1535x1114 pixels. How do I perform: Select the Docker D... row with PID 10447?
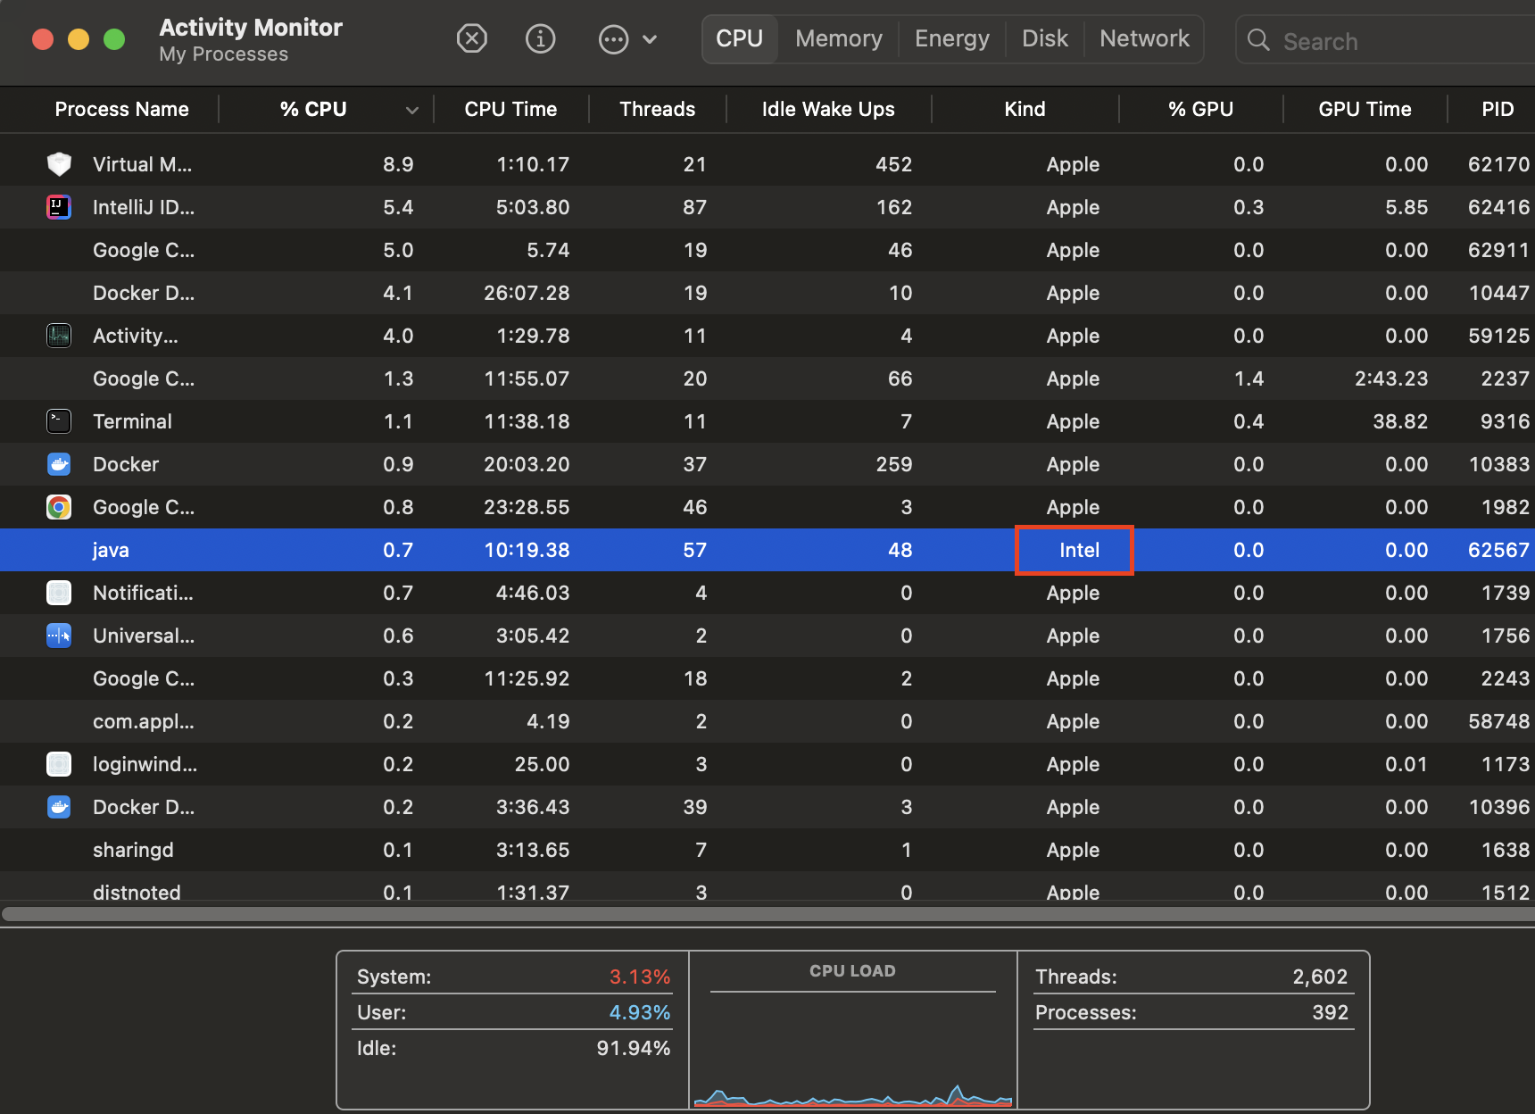pos(767,293)
